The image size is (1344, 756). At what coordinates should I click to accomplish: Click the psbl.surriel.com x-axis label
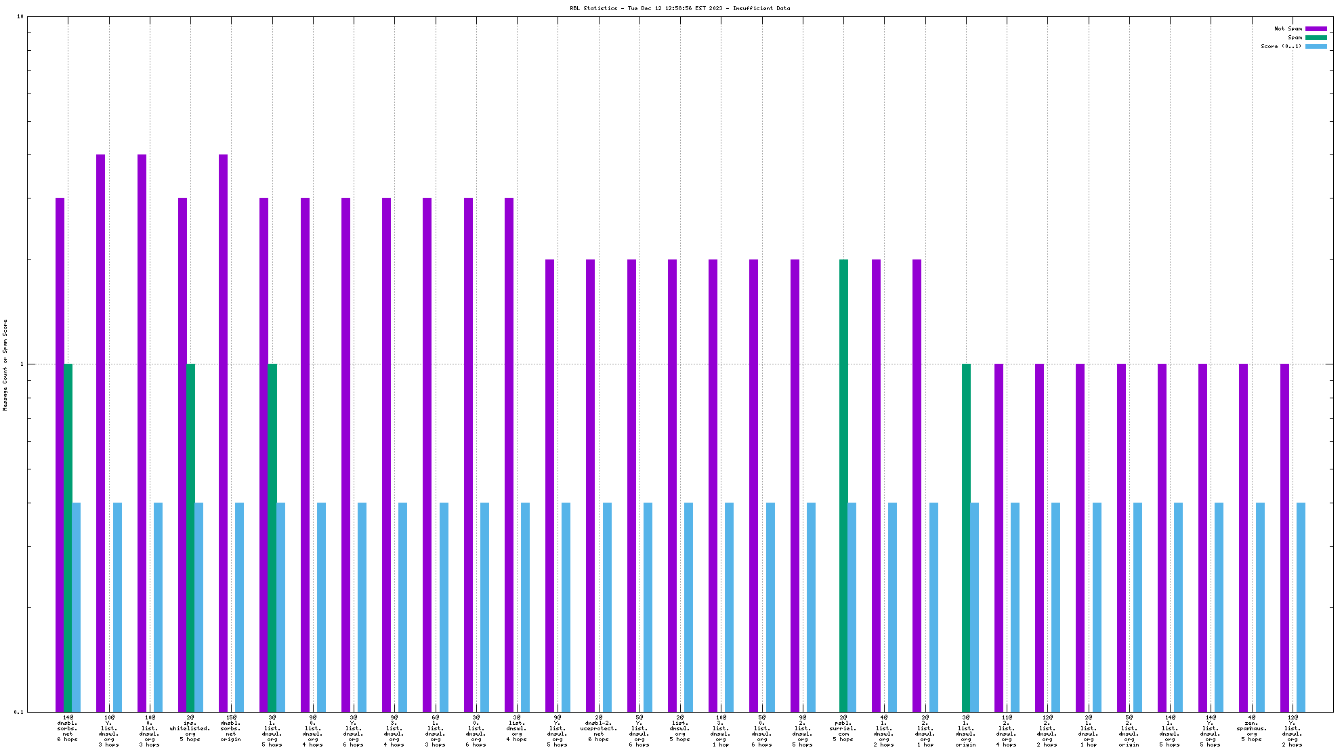[x=843, y=728]
